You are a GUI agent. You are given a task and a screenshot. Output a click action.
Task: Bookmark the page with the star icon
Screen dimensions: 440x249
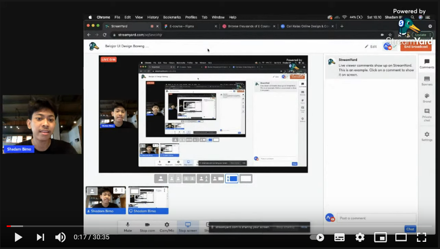tap(390, 35)
